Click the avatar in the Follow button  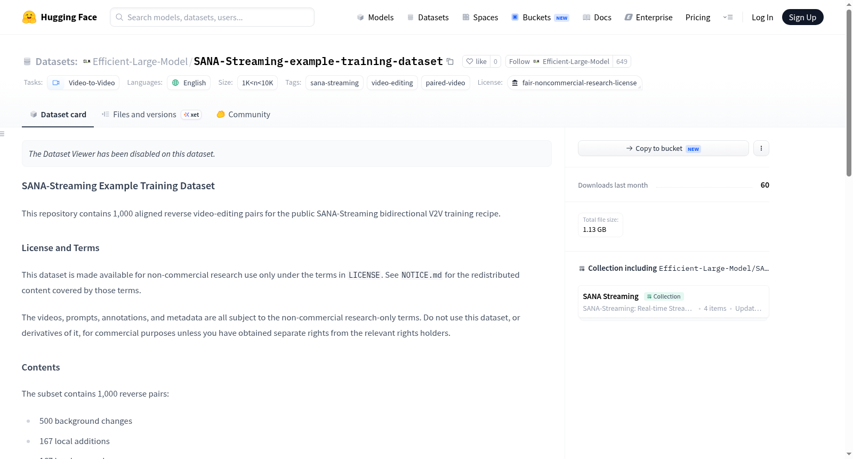click(536, 61)
